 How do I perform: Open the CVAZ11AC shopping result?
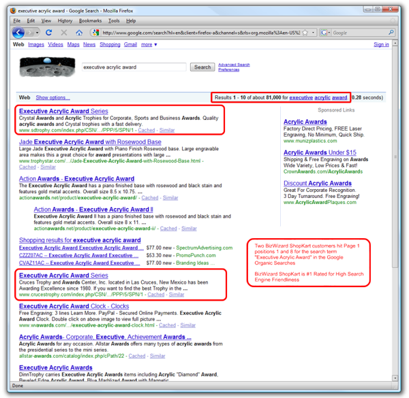tap(79, 263)
